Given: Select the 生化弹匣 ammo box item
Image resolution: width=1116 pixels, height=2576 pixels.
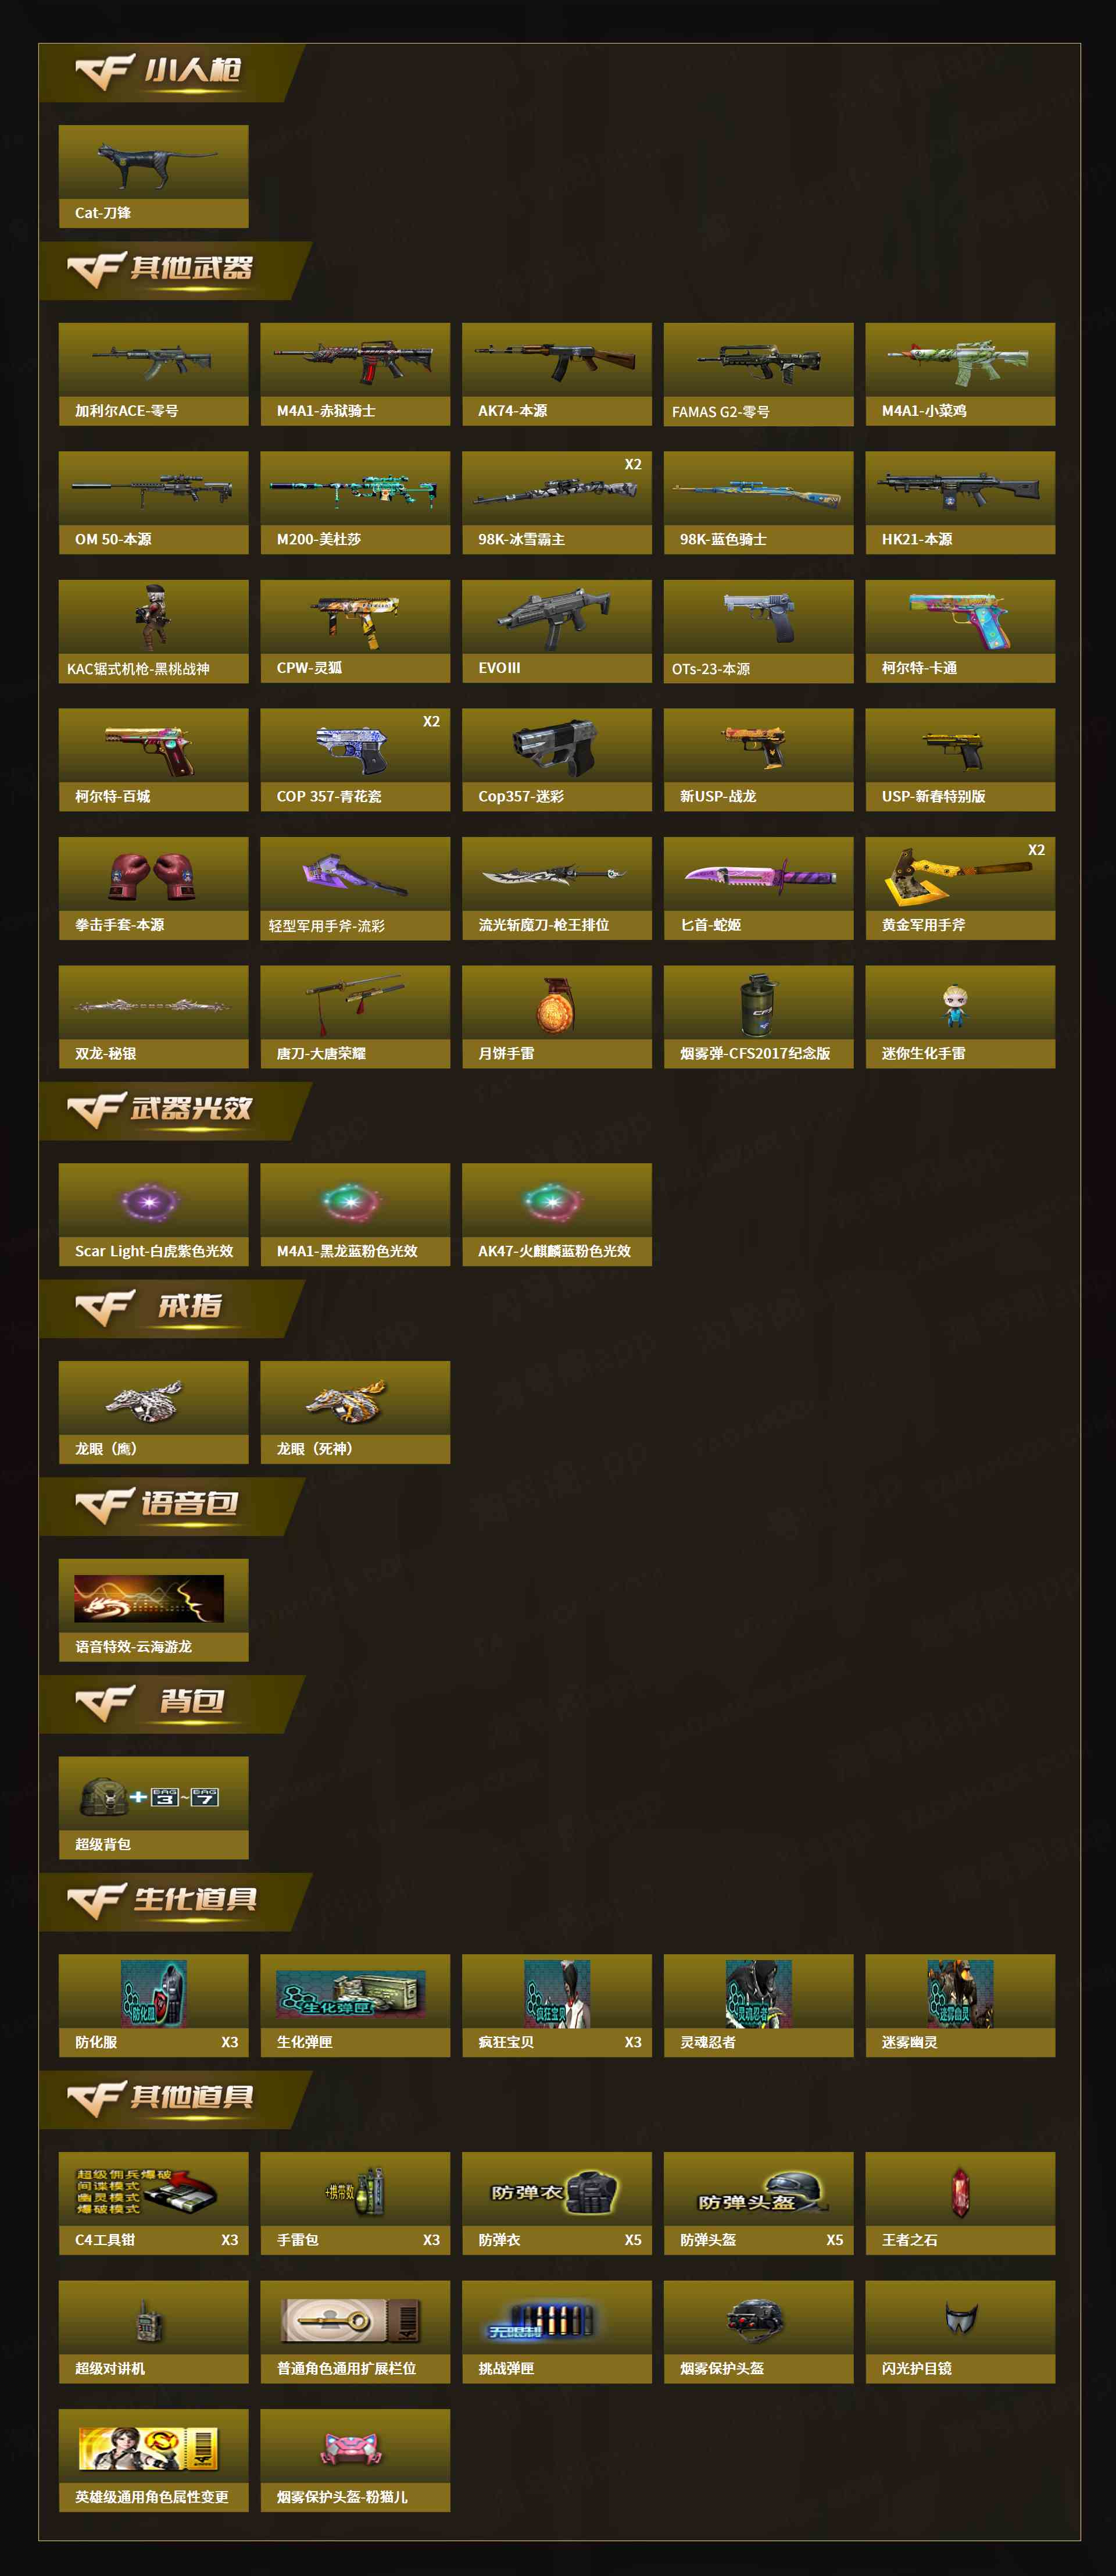Looking at the screenshot, I should pos(355,2005).
